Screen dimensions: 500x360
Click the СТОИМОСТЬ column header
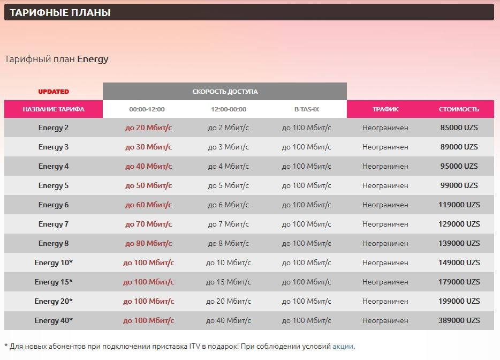click(x=459, y=109)
